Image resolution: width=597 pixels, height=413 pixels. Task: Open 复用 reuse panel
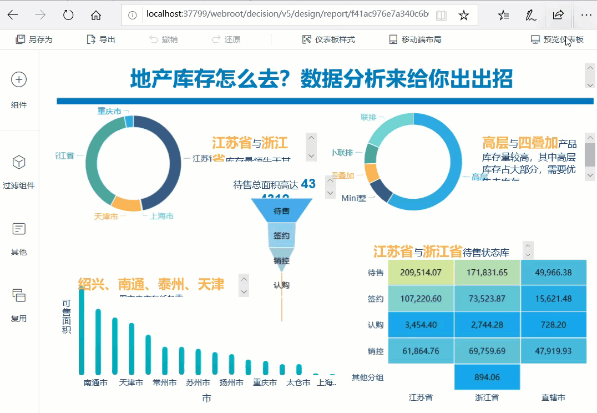point(19,305)
